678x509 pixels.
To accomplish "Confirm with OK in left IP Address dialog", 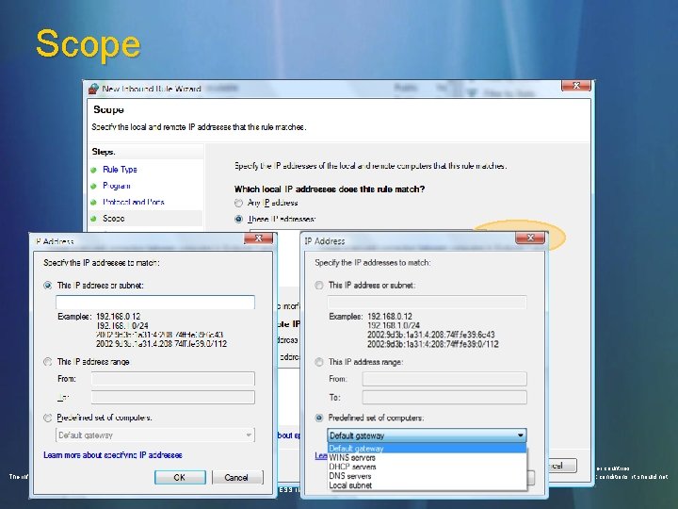I will click(x=180, y=477).
